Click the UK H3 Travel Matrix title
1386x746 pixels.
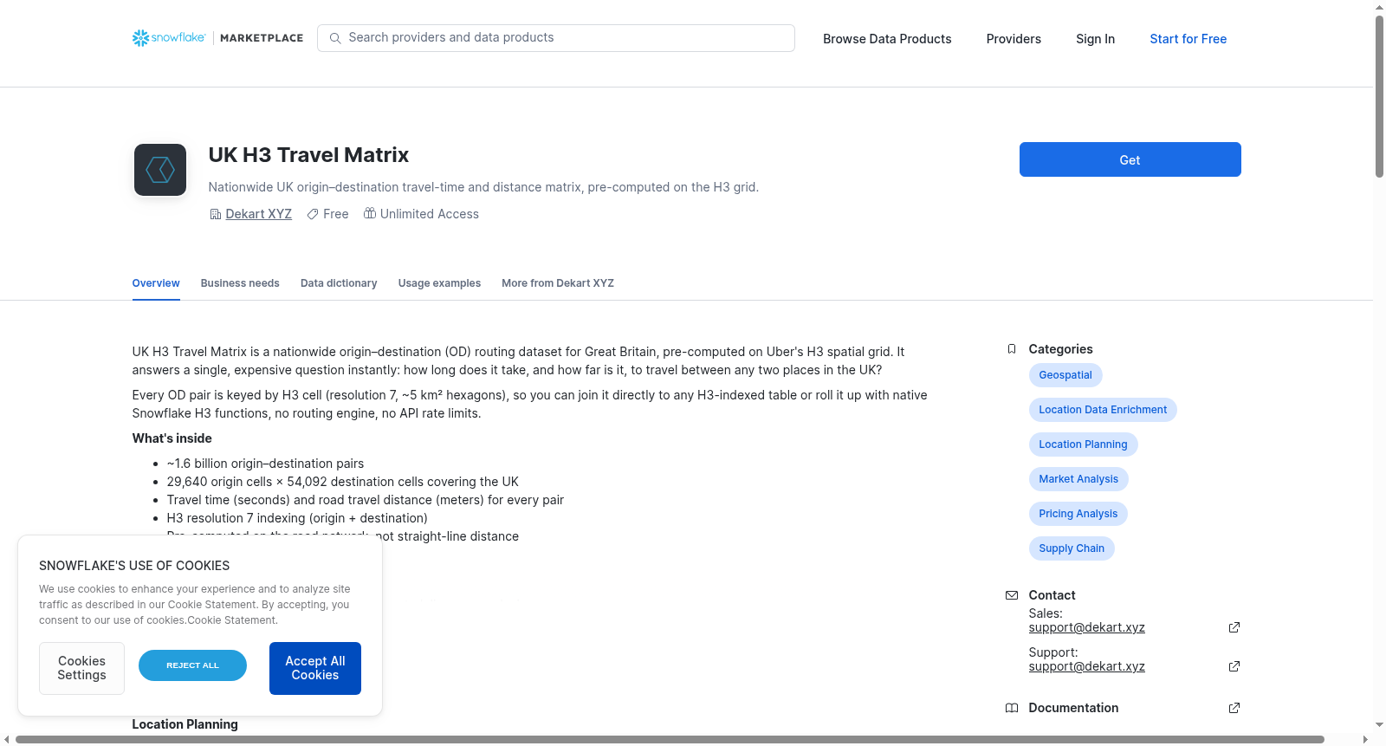pyautogui.click(x=308, y=155)
